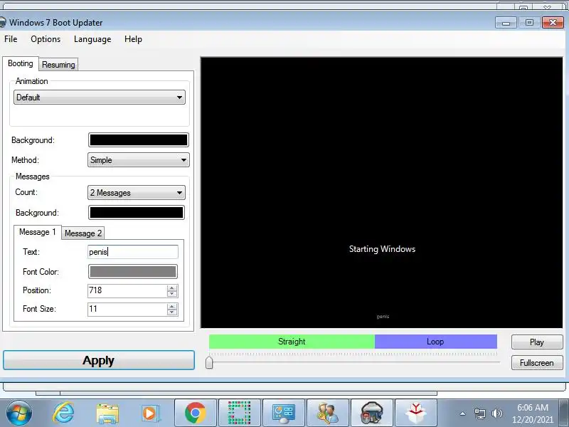Image resolution: width=569 pixels, height=427 pixels.
Task: Increase the Font Size with up arrow
Action: tap(172, 306)
